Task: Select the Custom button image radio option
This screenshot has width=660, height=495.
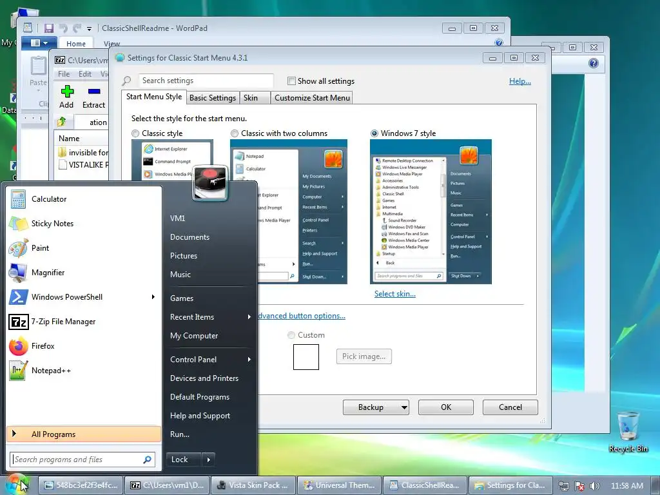Action: click(291, 335)
